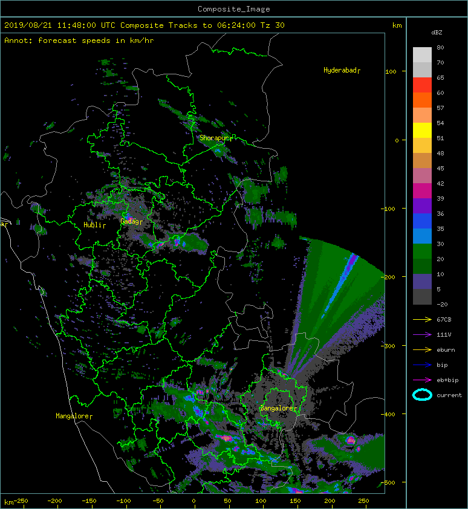Viewport: 468px width, 509px height.
Task: Click the red 65 dBZ color swatch
Action: click(422, 85)
